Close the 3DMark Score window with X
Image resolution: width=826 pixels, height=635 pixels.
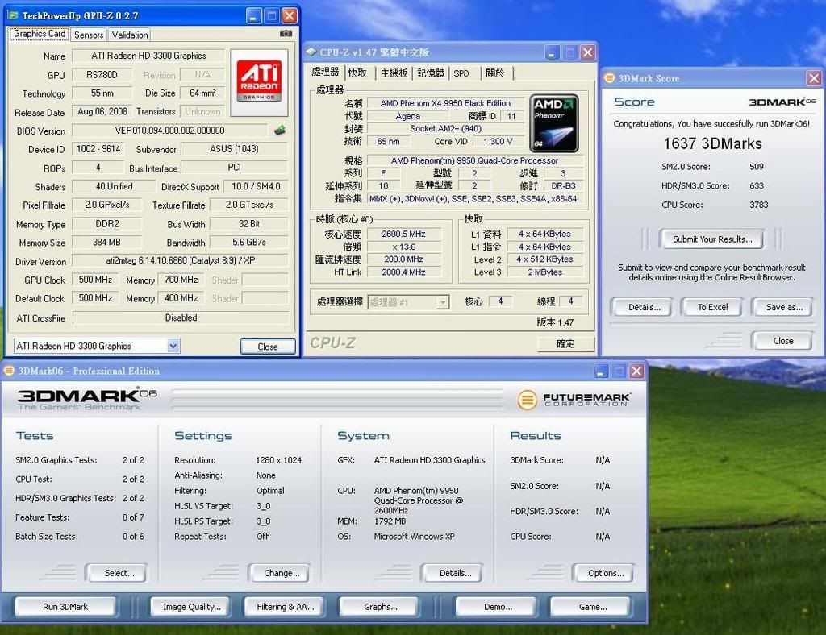click(x=814, y=78)
